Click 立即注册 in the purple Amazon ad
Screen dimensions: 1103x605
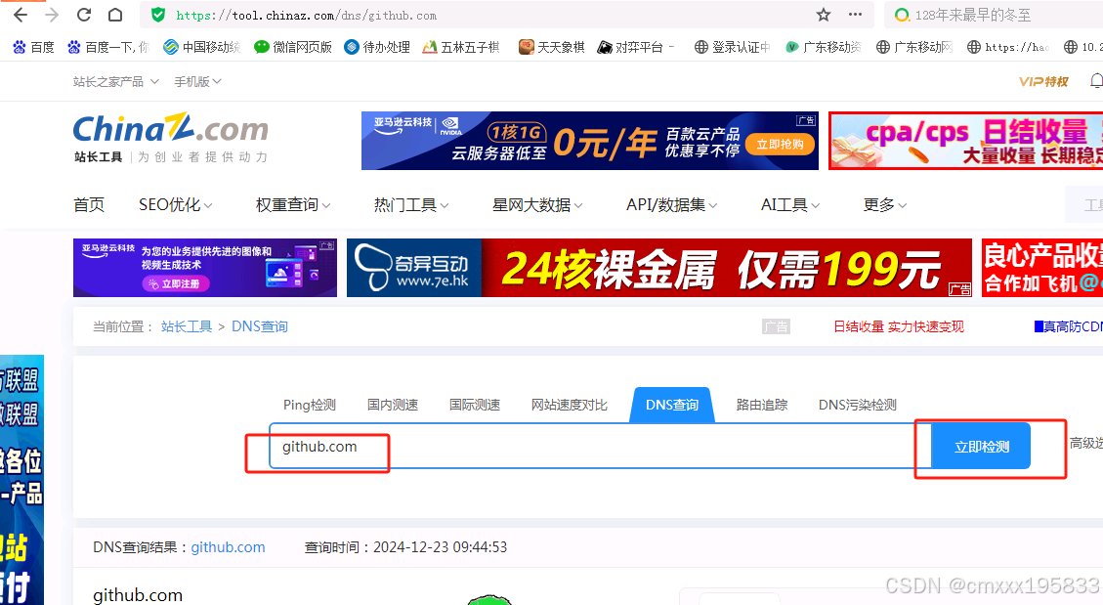(x=174, y=283)
